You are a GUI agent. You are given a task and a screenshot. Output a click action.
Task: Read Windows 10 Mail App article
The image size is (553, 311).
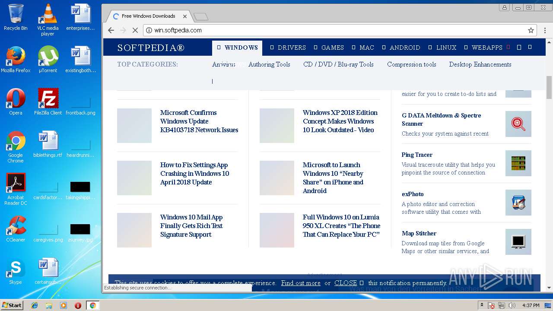[191, 226]
